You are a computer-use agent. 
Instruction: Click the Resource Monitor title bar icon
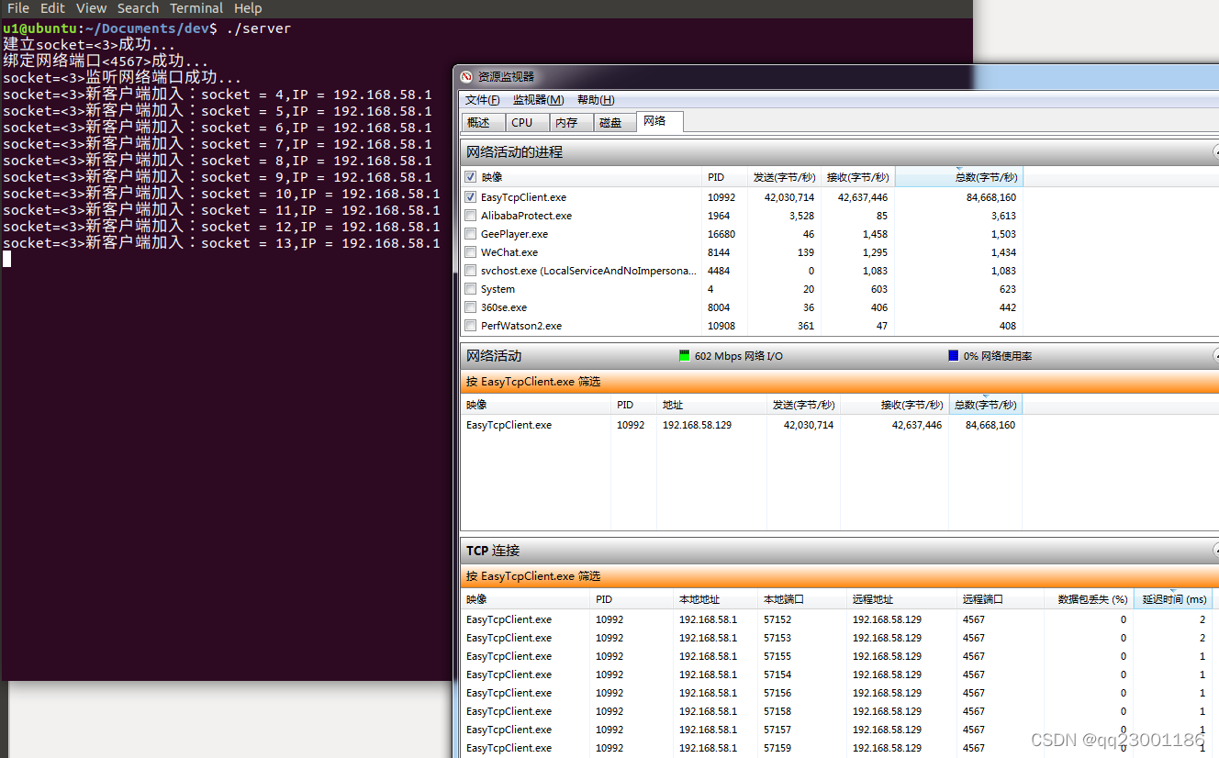(466, 77)
